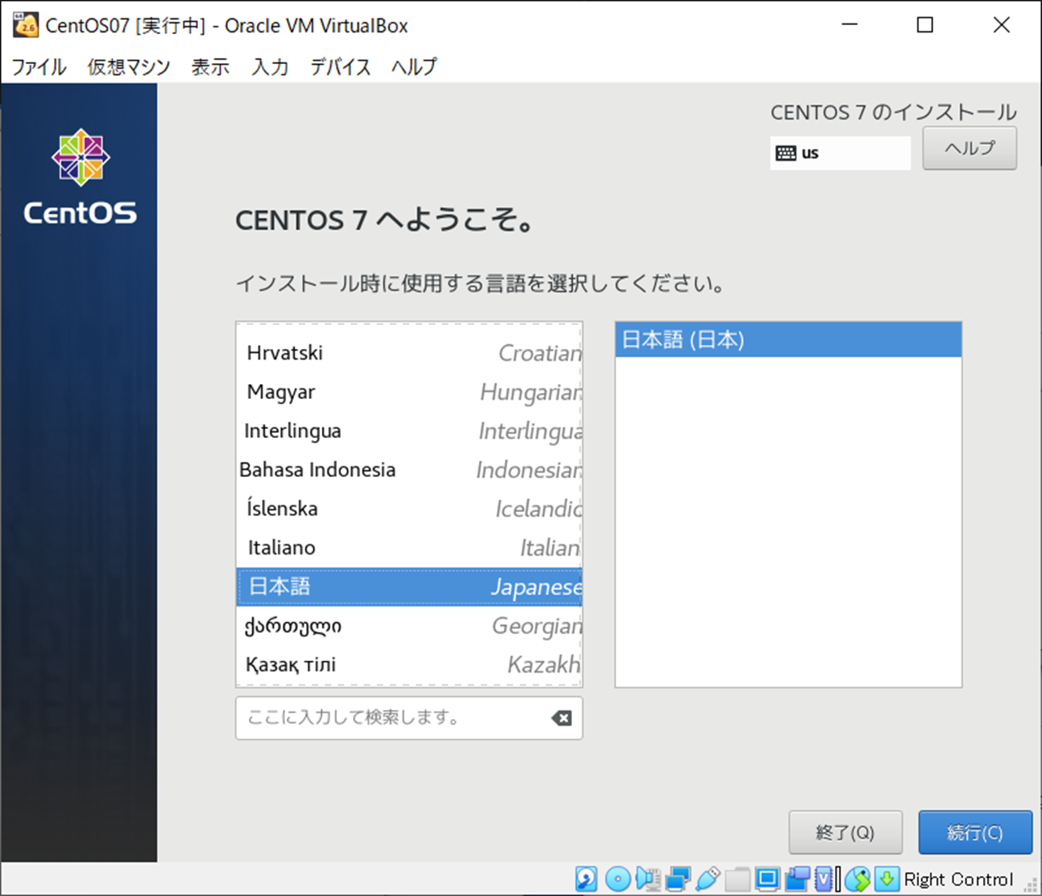
Task: Click the VirtualBox icon in title bar
Action: (26, 25)
